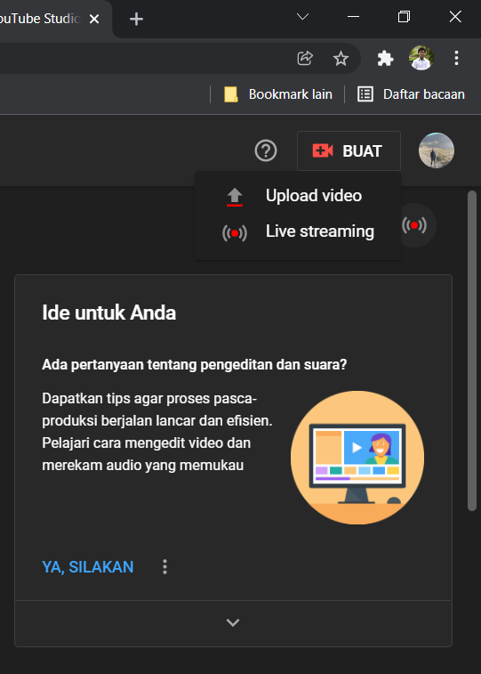
Task: Open Daftar bacaan reading list
Action: pyautogui.click(x=411, y=94)
